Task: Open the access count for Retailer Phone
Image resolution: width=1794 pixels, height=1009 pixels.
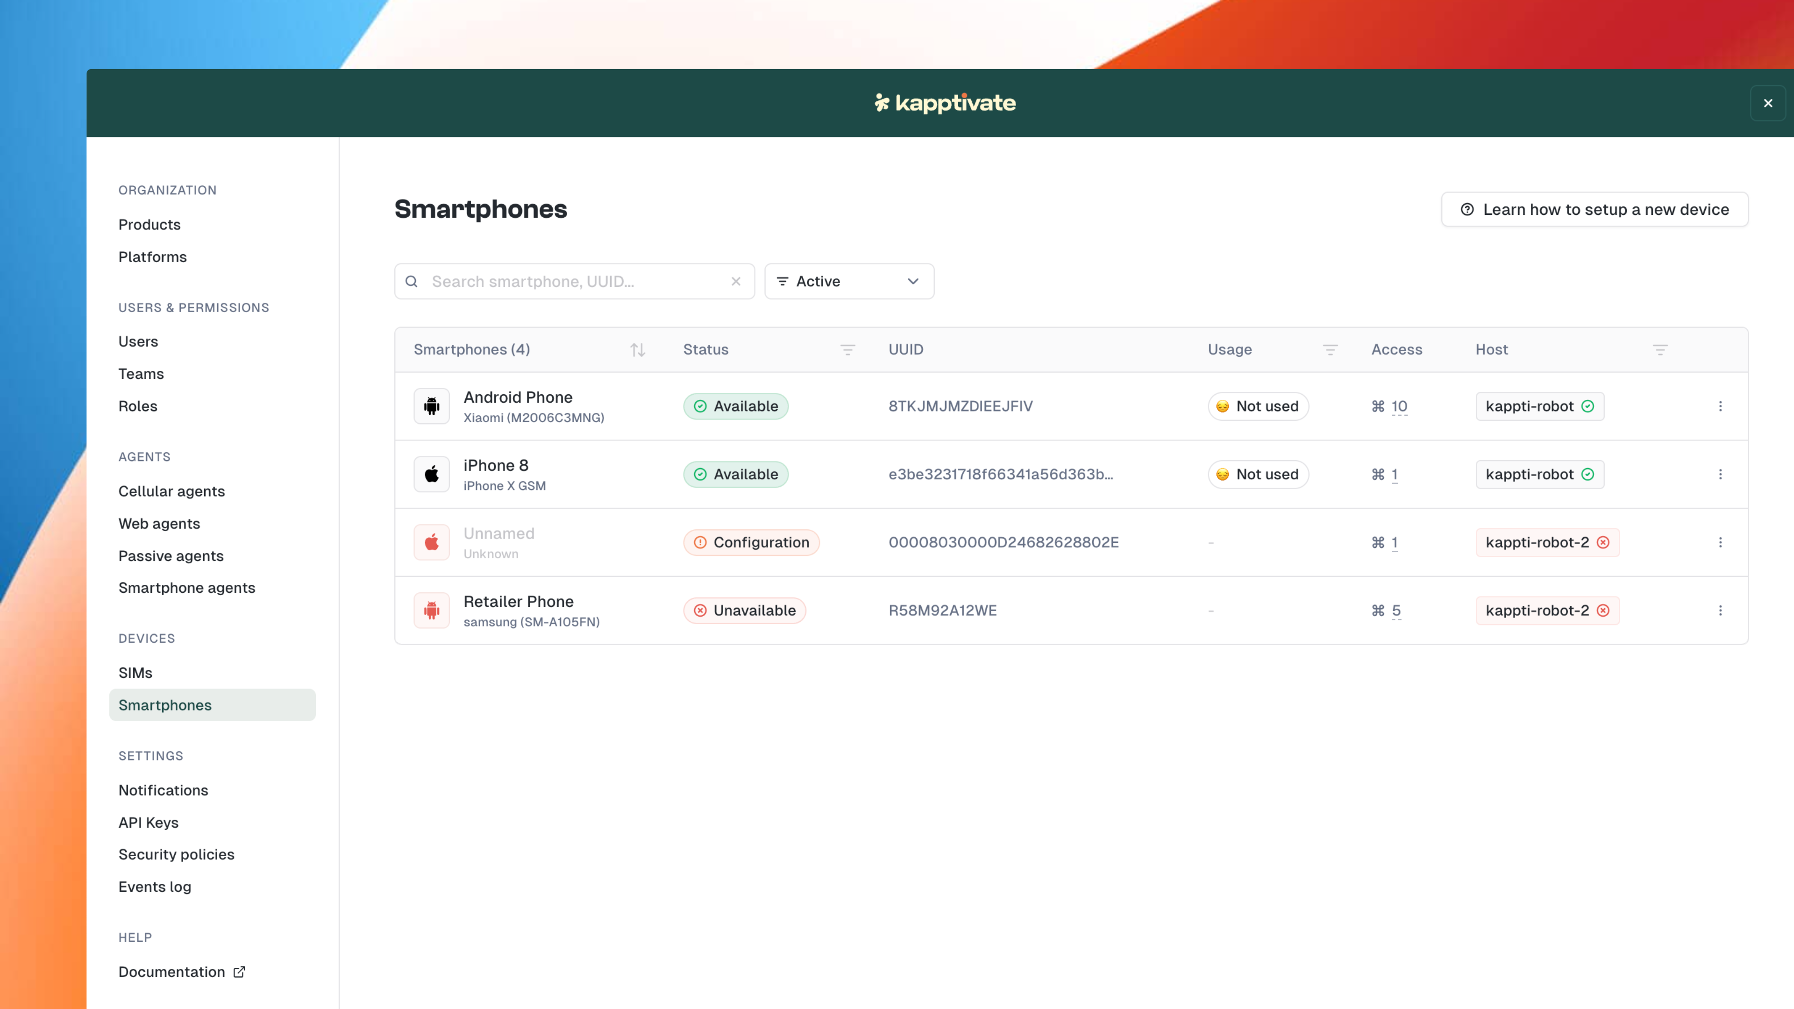Action: [x=1395, y=611]
